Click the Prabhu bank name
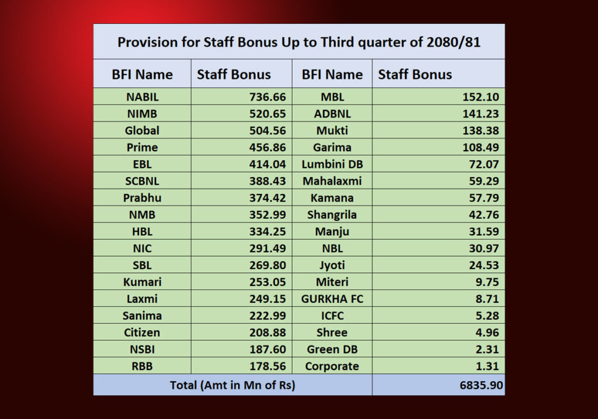Image resolution: width=598 pixels, height=419 pixels. [x=142, y=198]
